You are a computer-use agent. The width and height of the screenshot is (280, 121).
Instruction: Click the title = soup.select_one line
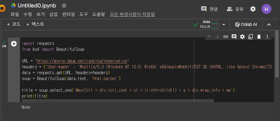pos(128,91)
